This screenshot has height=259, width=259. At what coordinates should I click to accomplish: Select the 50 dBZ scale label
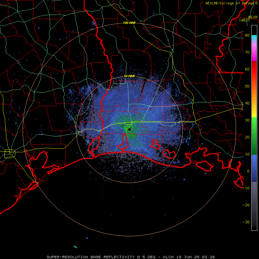tap(247, 86)
